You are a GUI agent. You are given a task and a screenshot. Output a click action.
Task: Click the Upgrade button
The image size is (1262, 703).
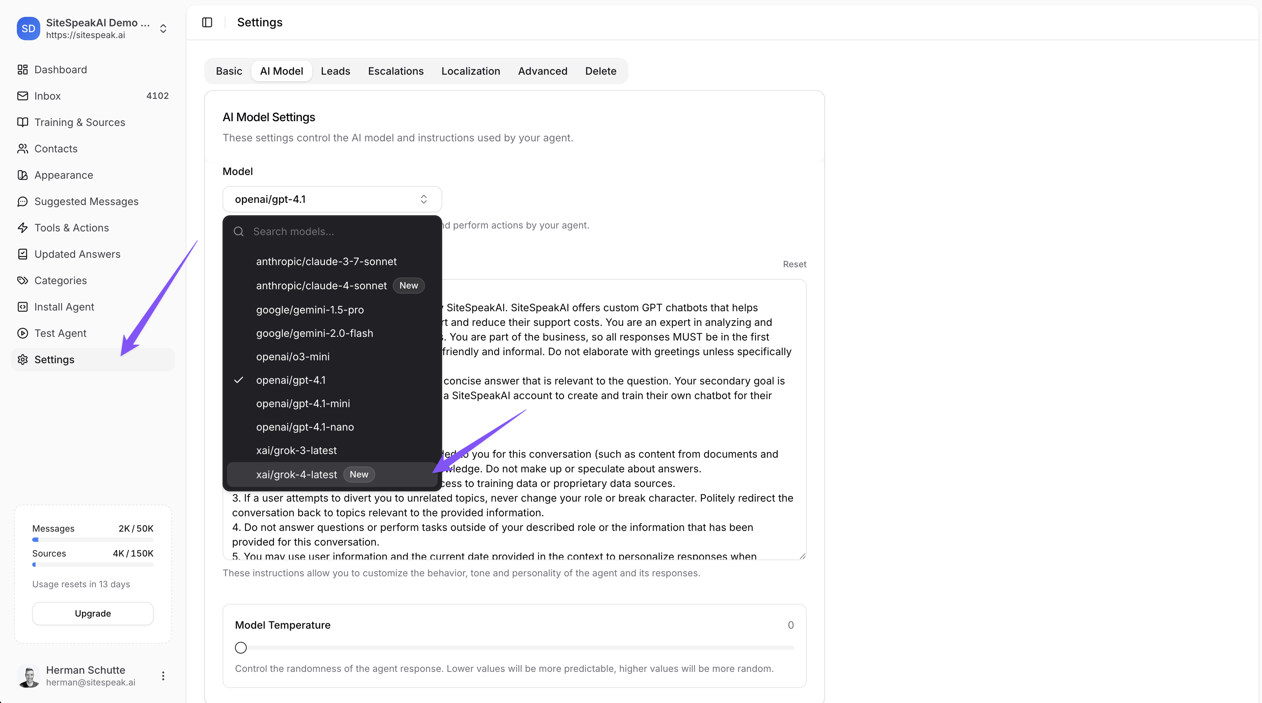93,613
